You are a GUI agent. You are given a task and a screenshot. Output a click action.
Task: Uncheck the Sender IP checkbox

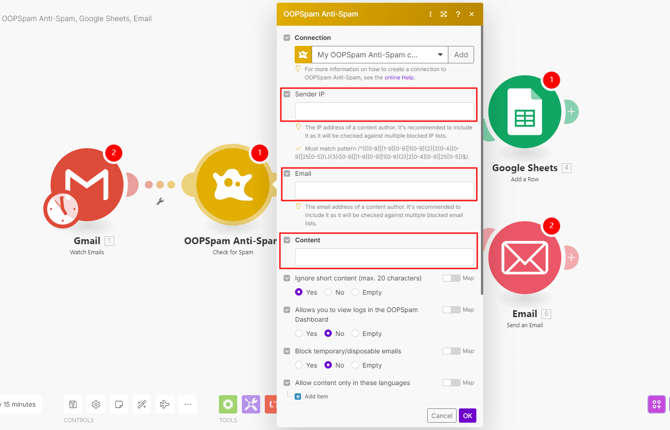tap(287, 94)
